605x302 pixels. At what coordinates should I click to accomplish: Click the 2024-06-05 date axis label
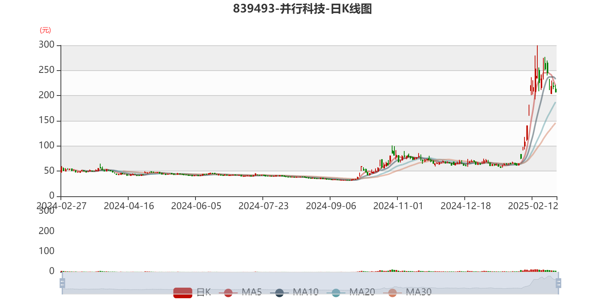tap(196, 206)
